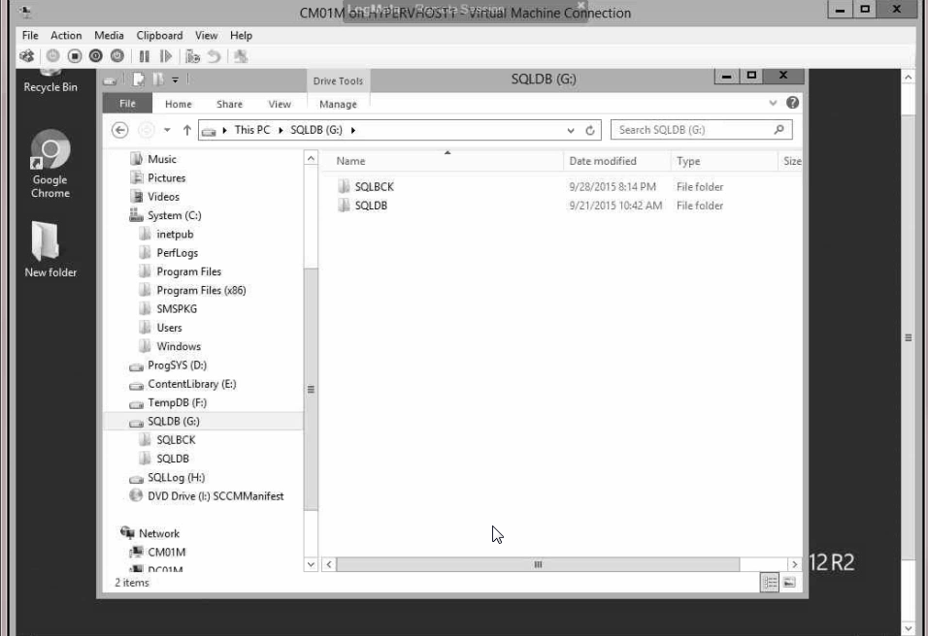
Task: Click the horizontal scrollbar in file pane
Action: tap(537, 564)
